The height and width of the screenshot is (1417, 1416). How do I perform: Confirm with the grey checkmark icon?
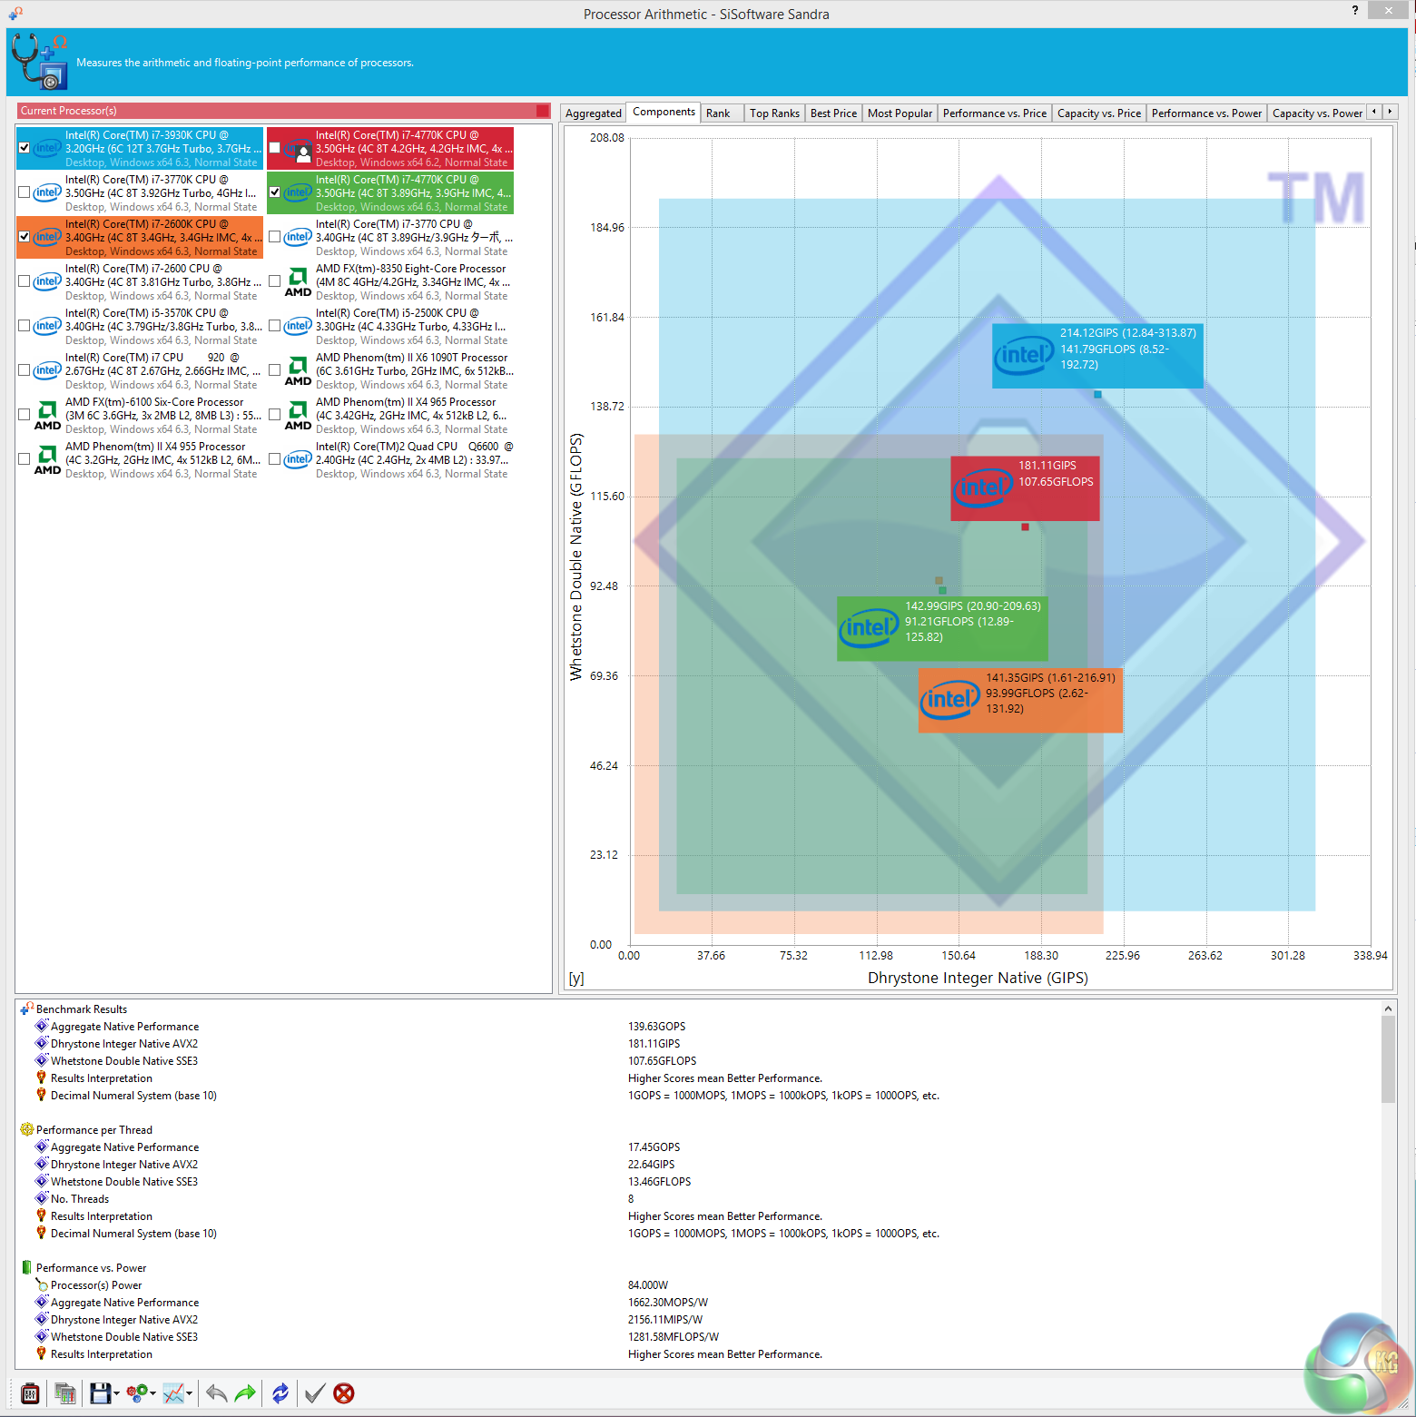pos(314,1393)
